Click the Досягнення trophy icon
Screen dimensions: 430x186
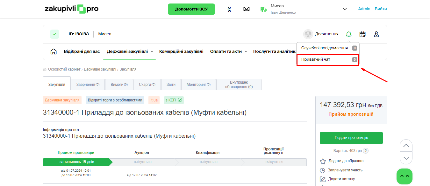308,34
